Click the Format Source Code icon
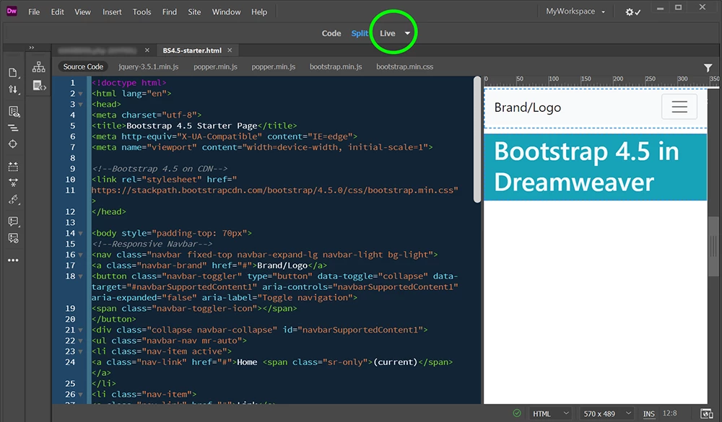Screen dimensions: 722x422 pyautogui.click(x=13, y=128)
